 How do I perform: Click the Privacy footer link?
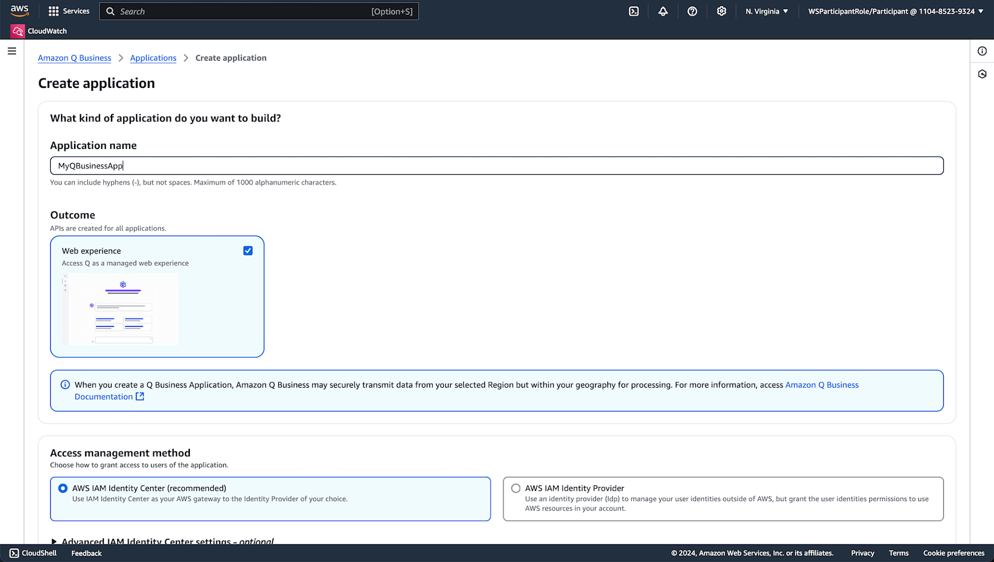[862, 553]
